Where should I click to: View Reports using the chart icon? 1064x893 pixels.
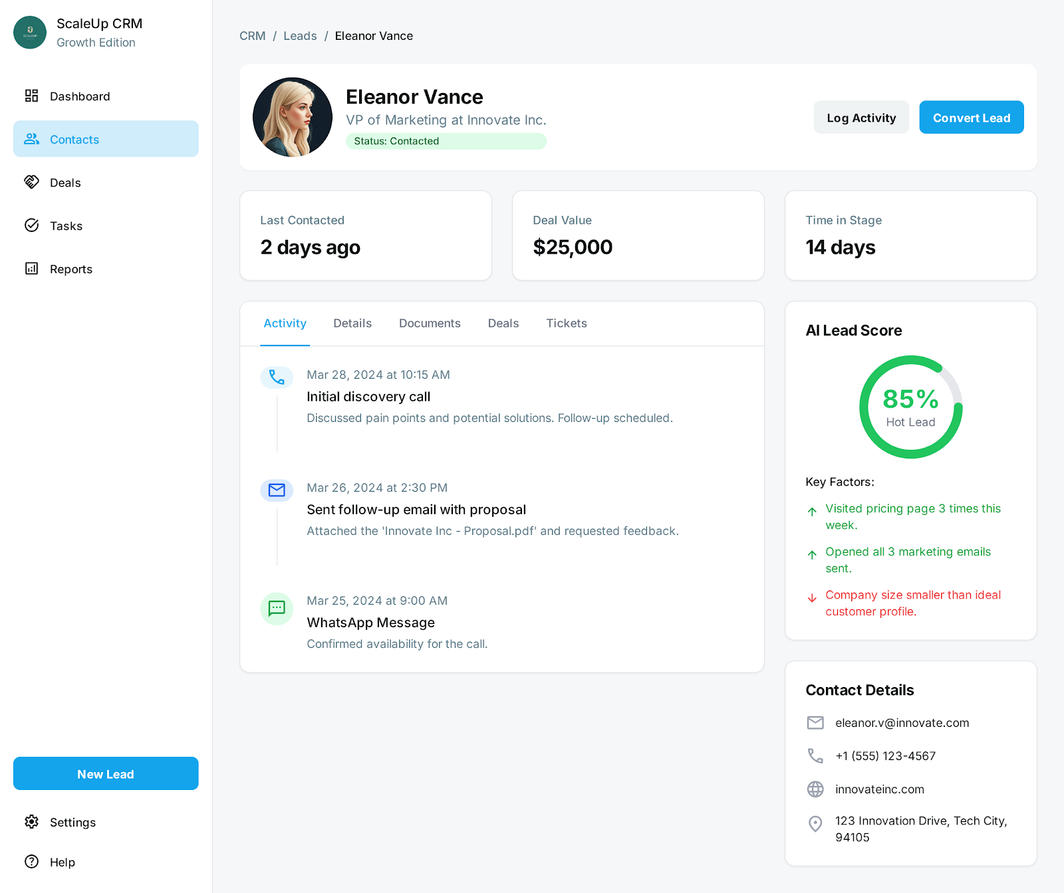click(31, 268)
